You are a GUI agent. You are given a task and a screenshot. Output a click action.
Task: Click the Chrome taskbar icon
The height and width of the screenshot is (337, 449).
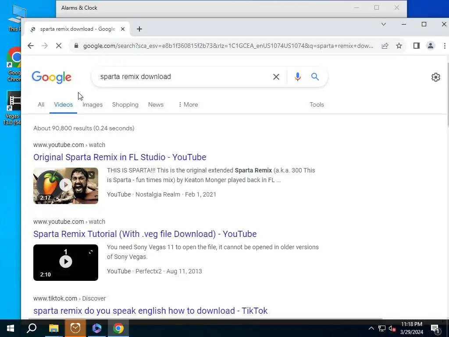[x=118, y=328]
